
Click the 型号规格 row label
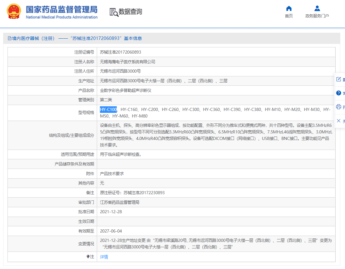click(x=86, y=113)
